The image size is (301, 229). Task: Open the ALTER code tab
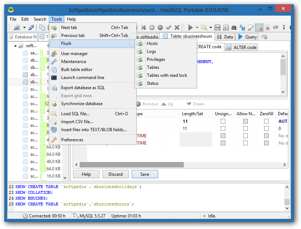coord(241,47)
